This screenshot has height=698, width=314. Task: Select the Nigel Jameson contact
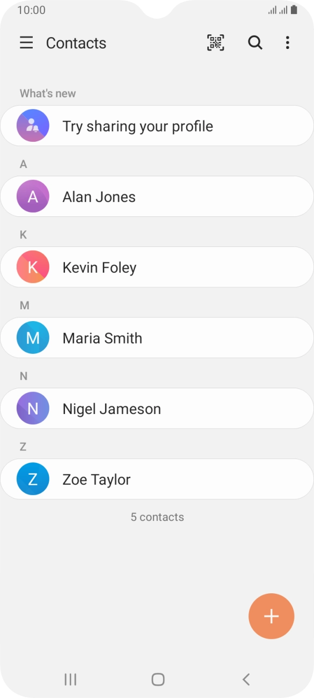coord(157,409)
